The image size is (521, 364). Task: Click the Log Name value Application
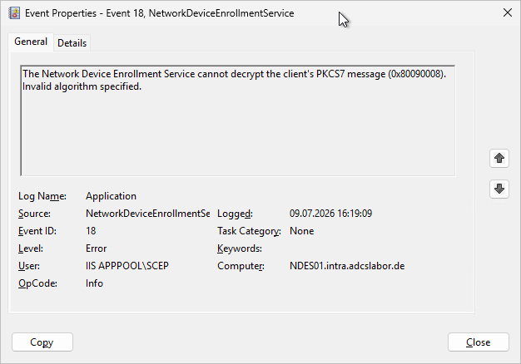coord(111,196)
